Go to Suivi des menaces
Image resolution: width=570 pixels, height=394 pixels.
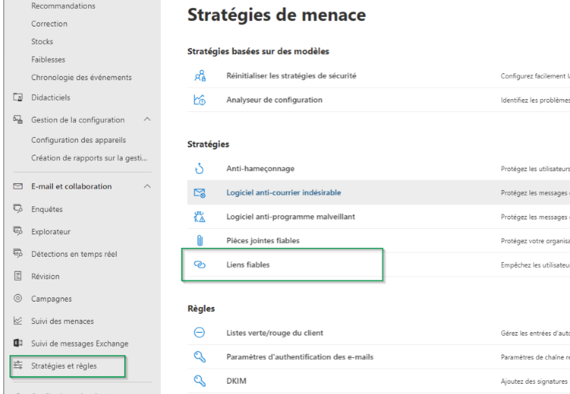[x=62, y=321]
